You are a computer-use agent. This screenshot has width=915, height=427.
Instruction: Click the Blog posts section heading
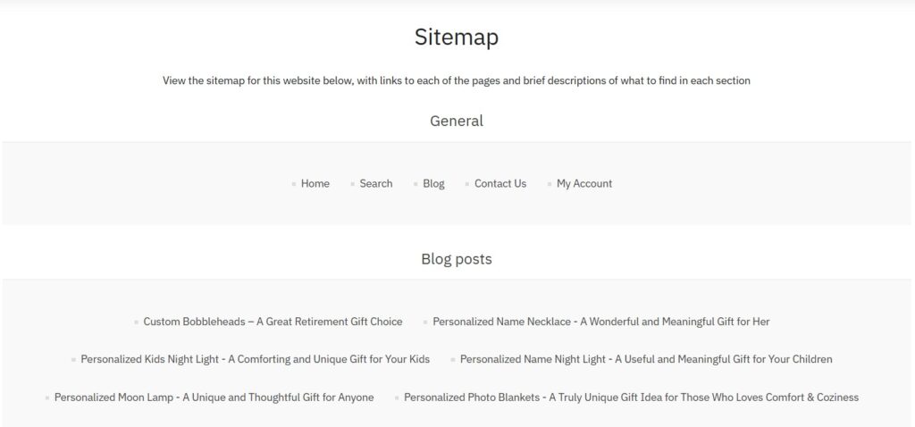tap(457, 260)
